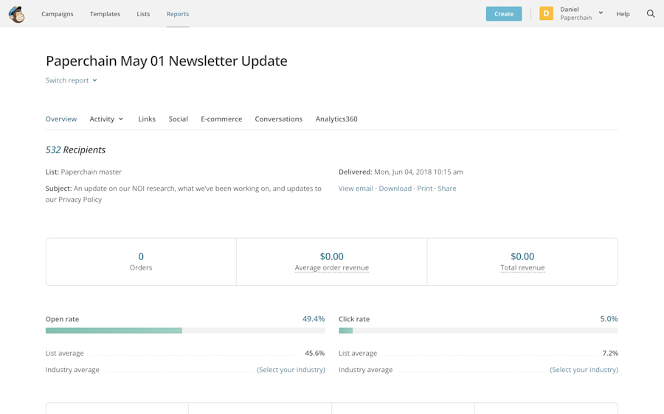Switch to the Links tab
The height and width of the screenshot is (414, 664).
[147, 119]
